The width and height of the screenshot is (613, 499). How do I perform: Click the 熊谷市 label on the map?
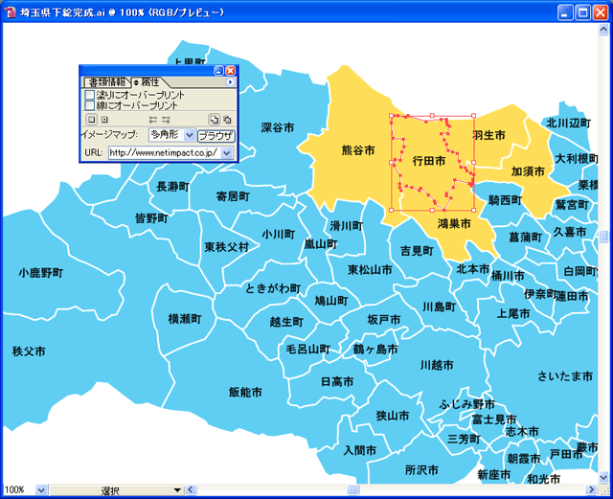pyautogui.click(x=358, y=150)
